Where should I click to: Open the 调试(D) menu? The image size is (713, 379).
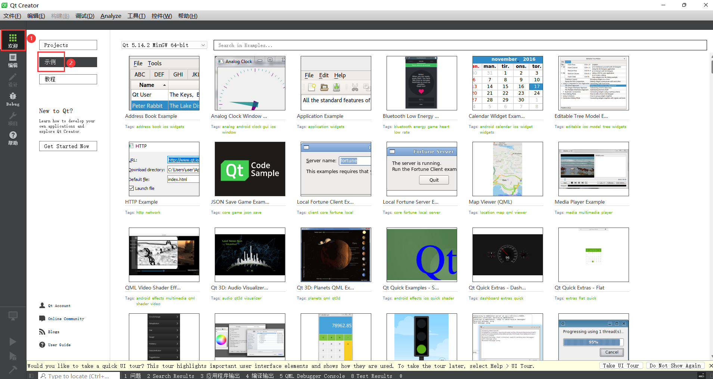click(x=85, y=16)
